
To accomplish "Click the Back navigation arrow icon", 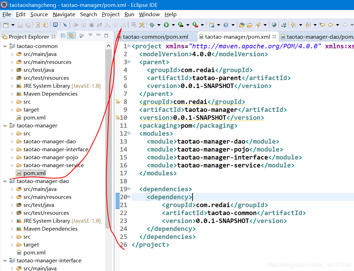I will (x=331, y=25).
